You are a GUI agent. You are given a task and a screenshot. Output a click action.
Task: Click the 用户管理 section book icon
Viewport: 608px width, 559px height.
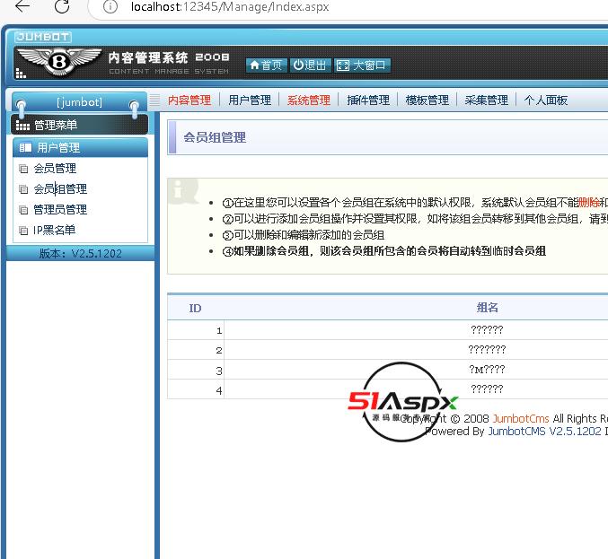tap(25, 147)
